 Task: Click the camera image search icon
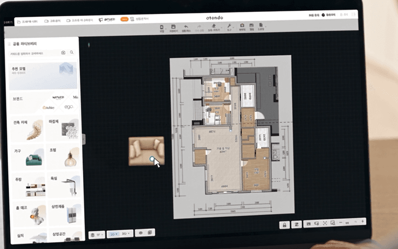63,52
